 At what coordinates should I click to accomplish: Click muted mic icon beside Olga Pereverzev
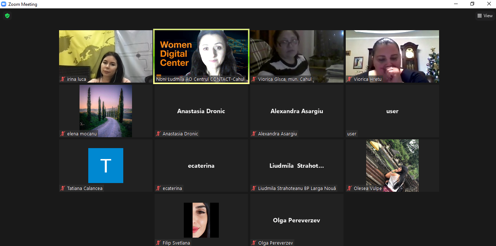point(254,243)
